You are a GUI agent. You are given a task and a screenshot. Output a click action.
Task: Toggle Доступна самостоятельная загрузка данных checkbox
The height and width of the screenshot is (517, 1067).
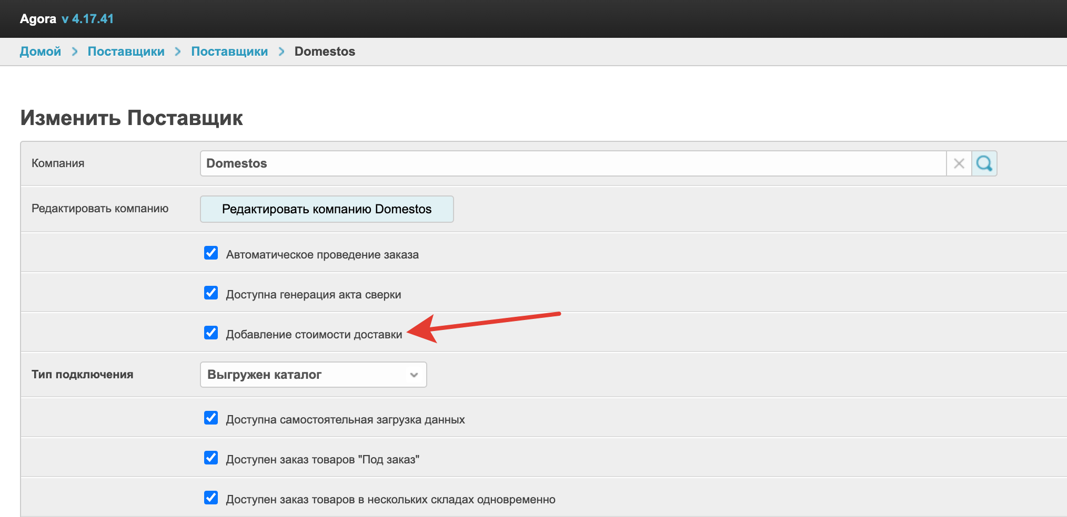[x=211, y=418]
